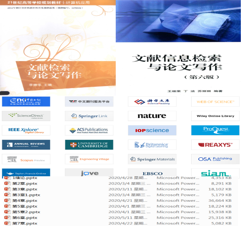Click the IEEE Xplore Digital Library logo
The width and height of the screenshot is (241, 226).
(x=26, y=130)
